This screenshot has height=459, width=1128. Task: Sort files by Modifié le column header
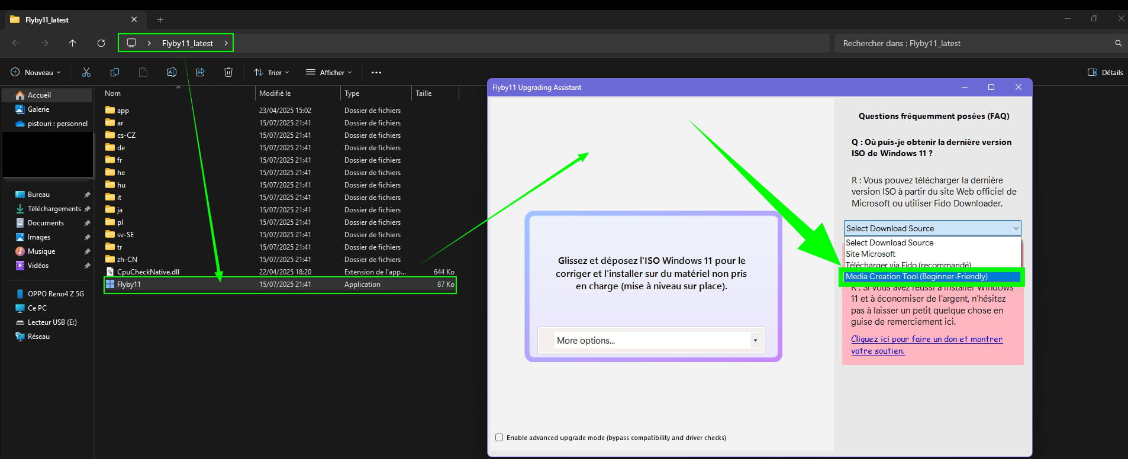(298, 93)
